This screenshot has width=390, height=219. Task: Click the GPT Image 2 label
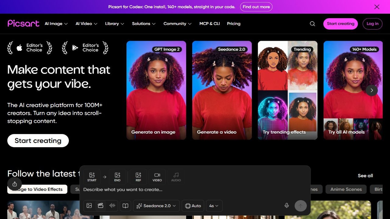point(167,49)
